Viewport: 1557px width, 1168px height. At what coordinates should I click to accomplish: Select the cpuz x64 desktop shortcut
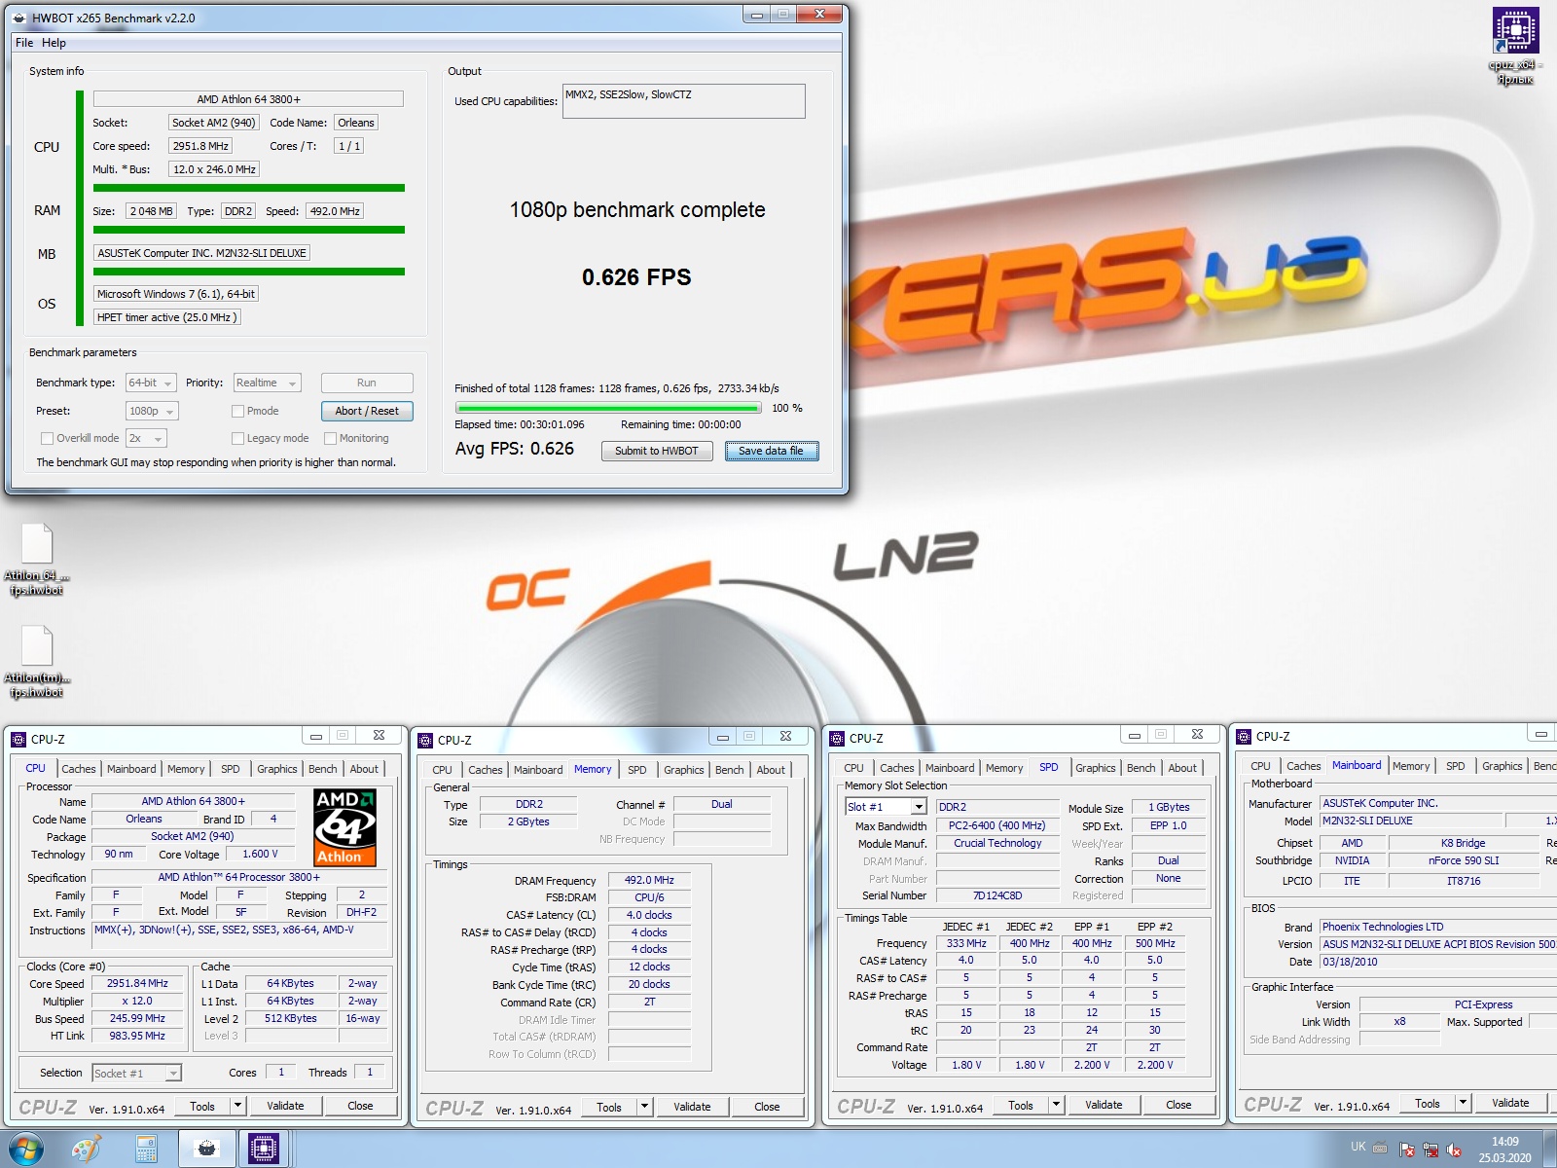[1515, 46]
